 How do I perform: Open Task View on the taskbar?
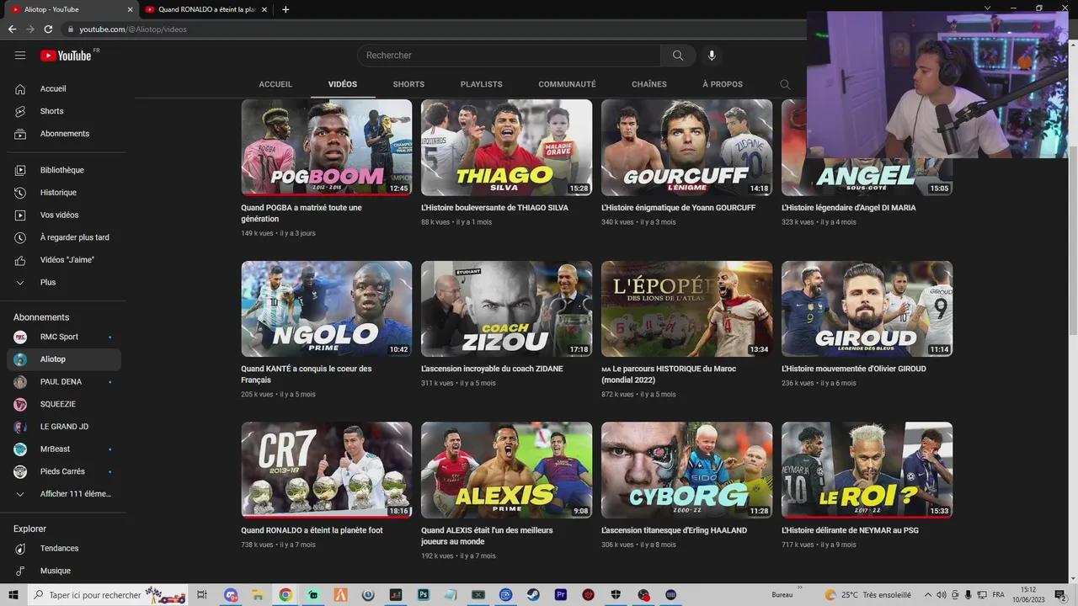click(x=202, y=595)
